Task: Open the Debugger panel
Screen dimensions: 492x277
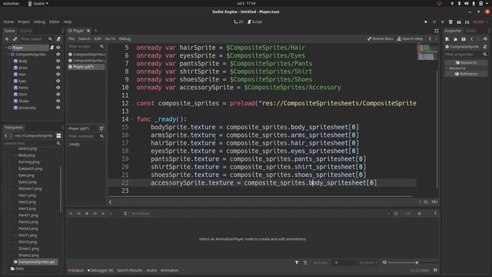Action: (x=101, y=270)
